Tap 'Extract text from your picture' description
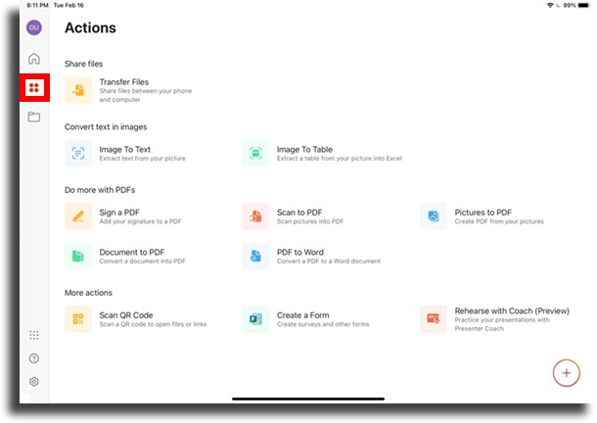Viewport: 597px width, 423px height. (x=142, y=159)
